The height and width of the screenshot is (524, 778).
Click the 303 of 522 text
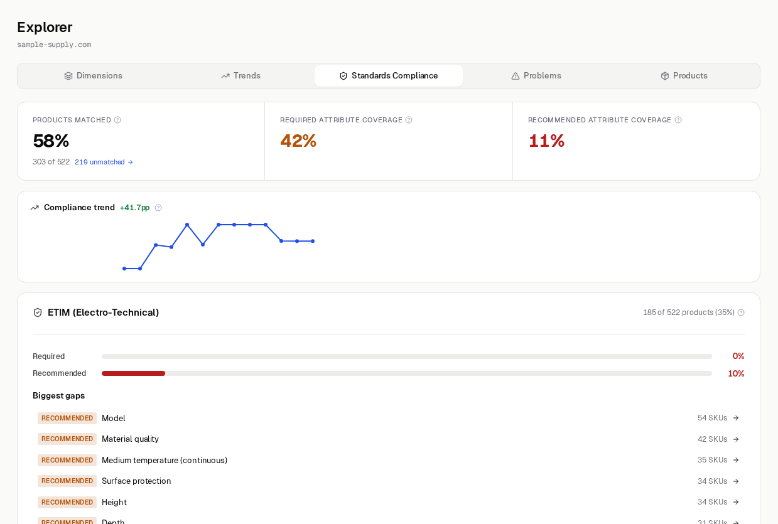(51, 162)
